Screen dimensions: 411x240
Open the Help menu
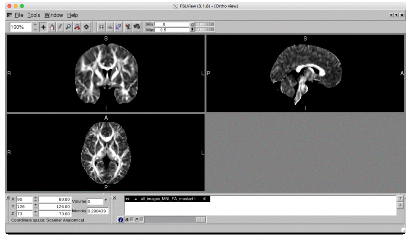(x=72, y=15)
